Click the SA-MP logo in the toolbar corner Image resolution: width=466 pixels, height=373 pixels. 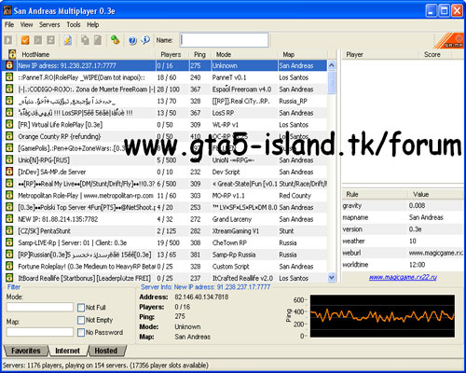click(449, 41)
